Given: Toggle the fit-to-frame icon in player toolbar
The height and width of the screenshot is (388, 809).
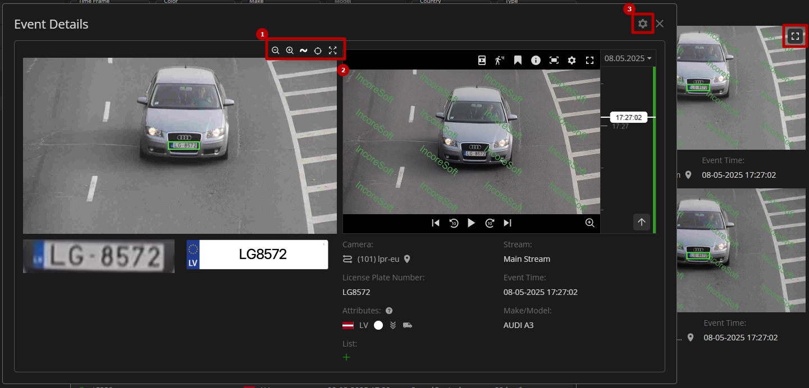Looking at the screenshot, I should pyautogui.click(x=554, y=60).
